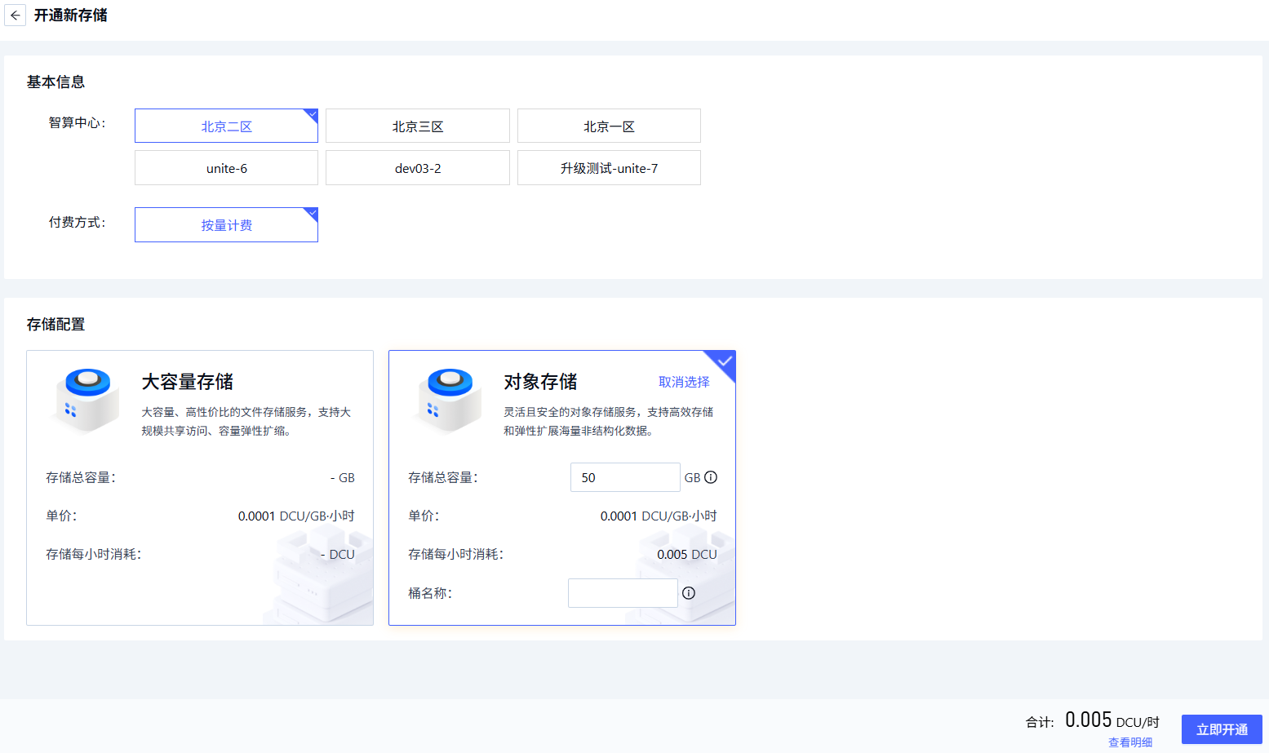This screenshot has height=753, width=1269.
Task: Click the empty 桶名称 input field
Action: (623, 593)
